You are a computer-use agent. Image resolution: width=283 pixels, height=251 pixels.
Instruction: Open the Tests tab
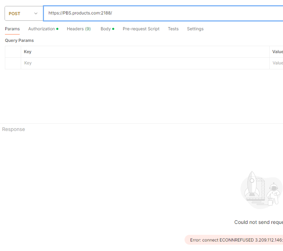(173, 29)
